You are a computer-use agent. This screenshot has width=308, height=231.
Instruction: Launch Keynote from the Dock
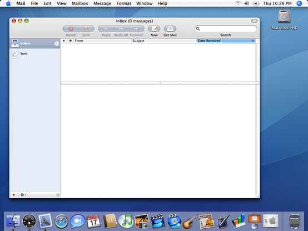pos(255,221)
